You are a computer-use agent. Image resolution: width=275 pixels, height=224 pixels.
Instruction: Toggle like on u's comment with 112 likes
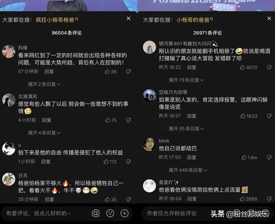[110, 161]
